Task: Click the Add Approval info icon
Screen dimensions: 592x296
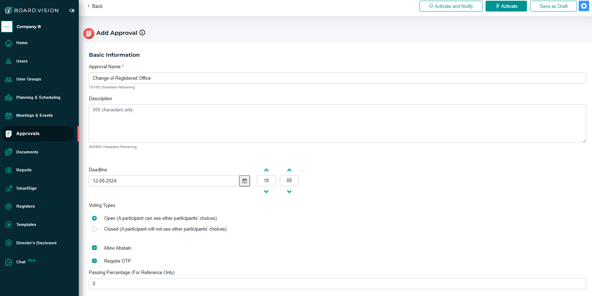Action: click(x=142, y=33)
